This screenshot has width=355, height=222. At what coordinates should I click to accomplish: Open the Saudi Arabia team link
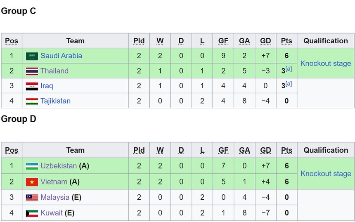coord(61,56)
